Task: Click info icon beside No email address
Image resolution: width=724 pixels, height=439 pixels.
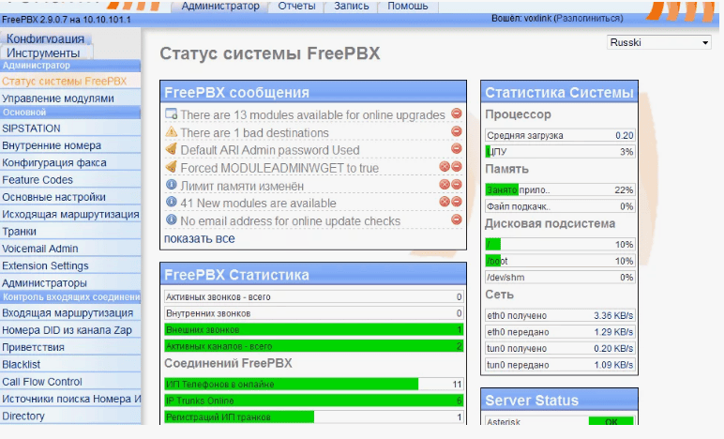Action: point(172,219)
